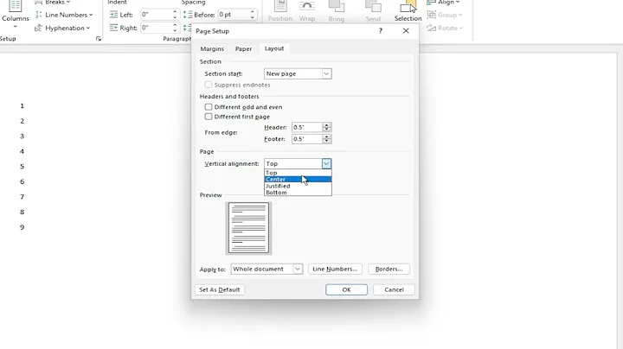Click the Left indent spinner arrows
This screenshot has height=349, width=623.
(175, 15)
